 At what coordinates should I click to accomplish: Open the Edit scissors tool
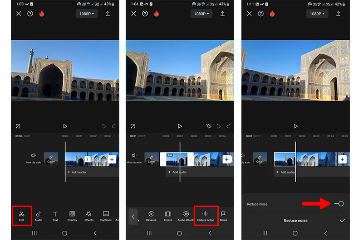21,216
